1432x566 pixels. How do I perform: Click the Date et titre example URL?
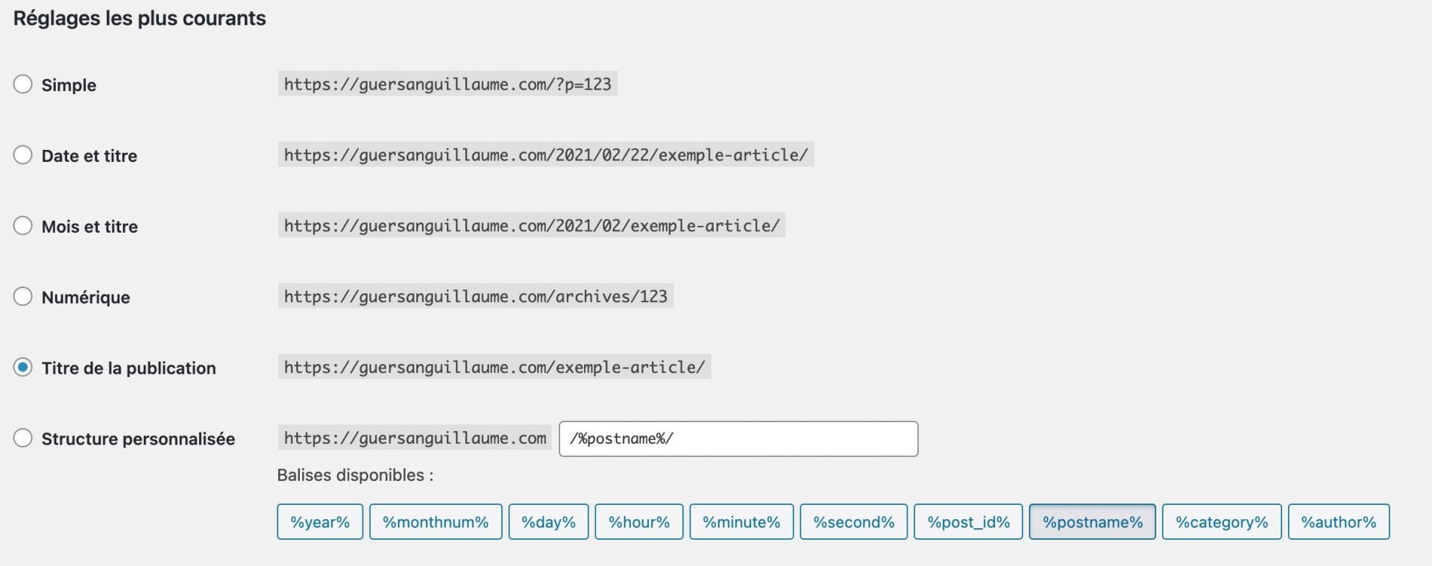click(546, 155)
